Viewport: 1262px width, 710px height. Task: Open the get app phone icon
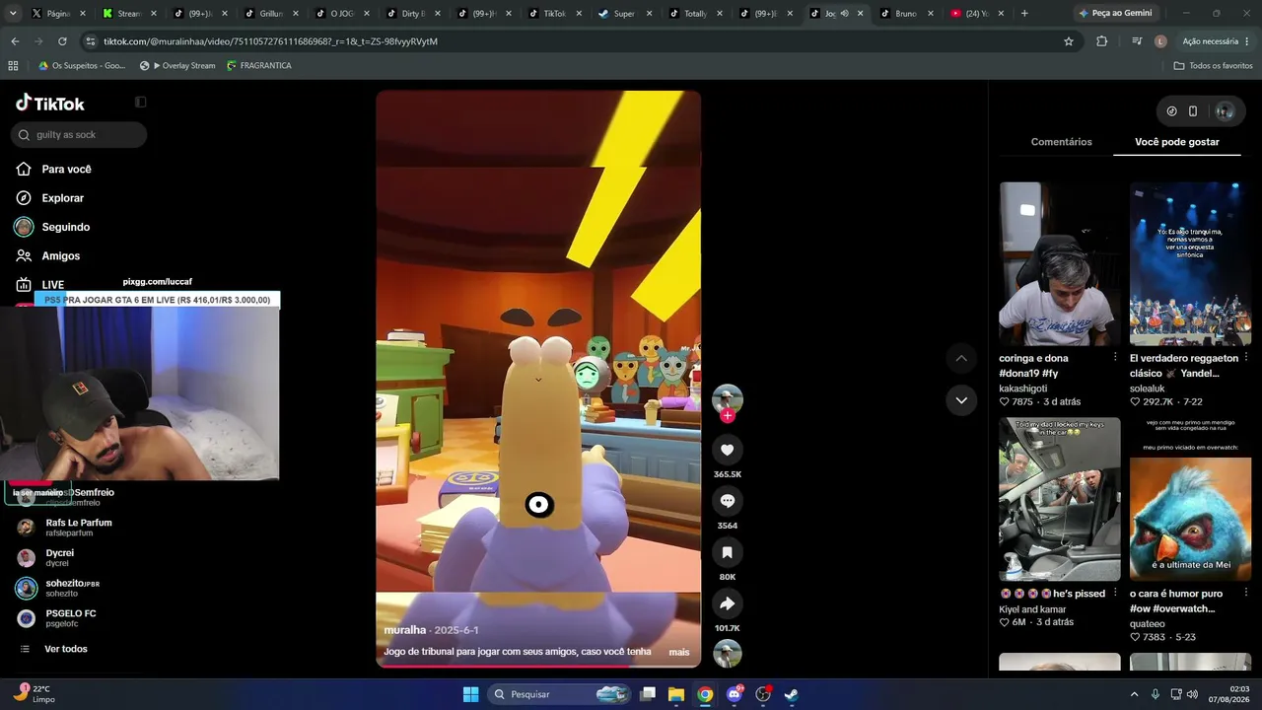[x=1192, y=111]
